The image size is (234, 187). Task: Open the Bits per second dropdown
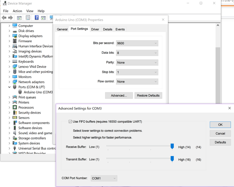click(x=137, y=43)
